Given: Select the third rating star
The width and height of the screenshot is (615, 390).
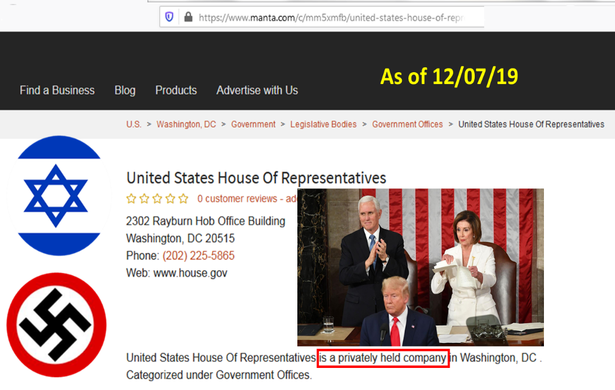Looking at the screenshot, I should 157,199.
